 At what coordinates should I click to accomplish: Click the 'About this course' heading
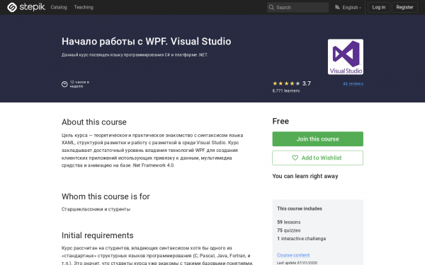click(94, 122)
